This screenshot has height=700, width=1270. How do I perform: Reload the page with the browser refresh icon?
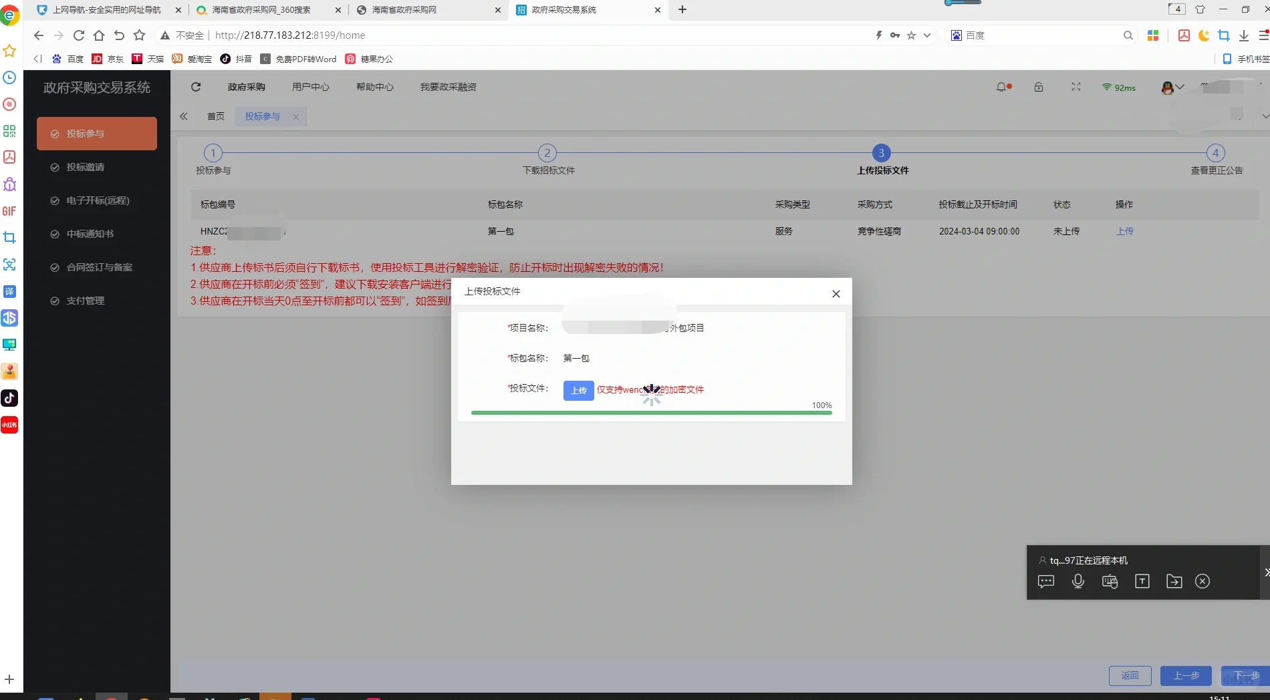pyautogui.click(x=79, y=35)
